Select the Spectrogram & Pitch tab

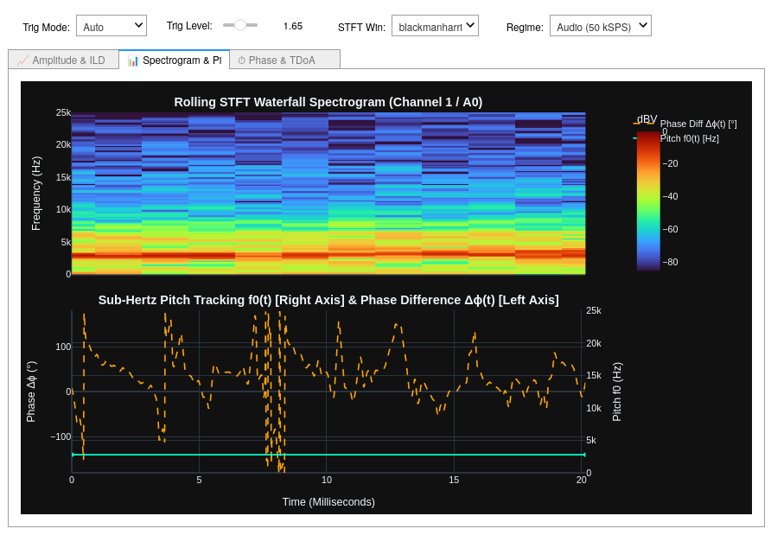pos(174,60)
